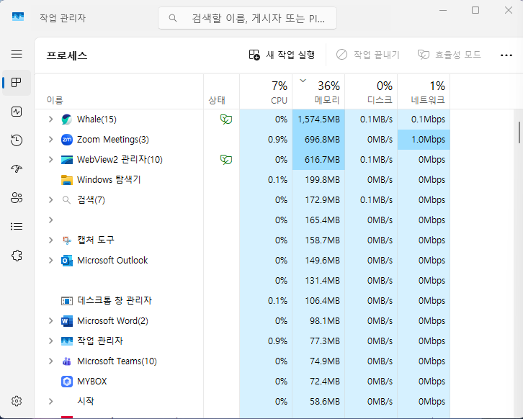Expand the Whale(15) process group
The image size is (523, 419).
pos(50,119)
